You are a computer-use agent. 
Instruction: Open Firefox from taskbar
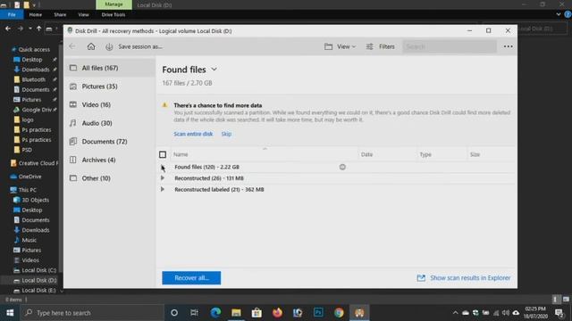tap(277, 313)
